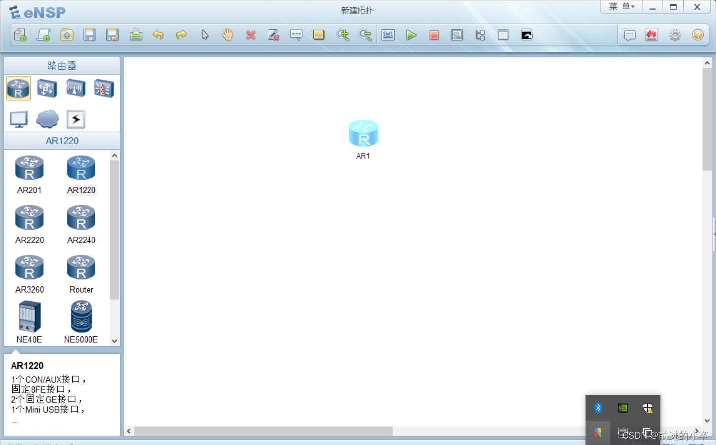Click device list scroll down arrow
Viewport: 716px width, 445px height.
click(115, 341)
